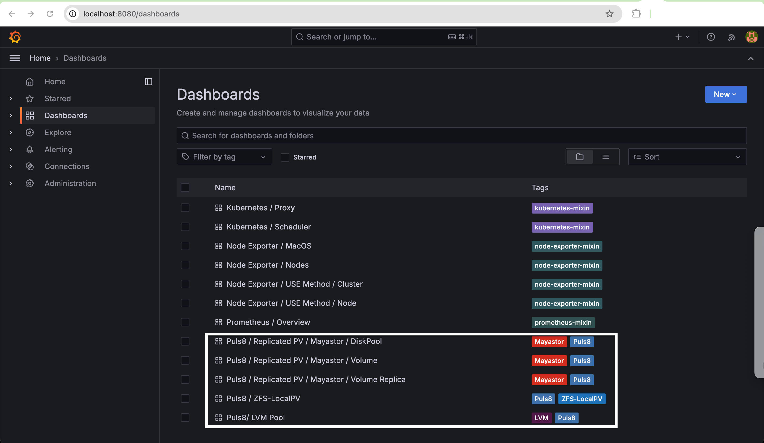This screenshot has width=764, height=443.
Task: Click the dashboard icon beside Node Exporter / MacOS
Action: pos(219,246)
